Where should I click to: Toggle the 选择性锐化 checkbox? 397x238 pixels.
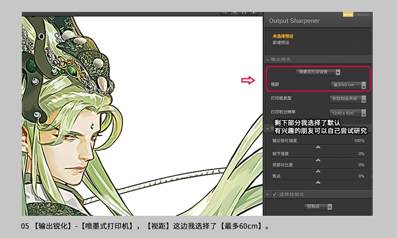(274, 194)
